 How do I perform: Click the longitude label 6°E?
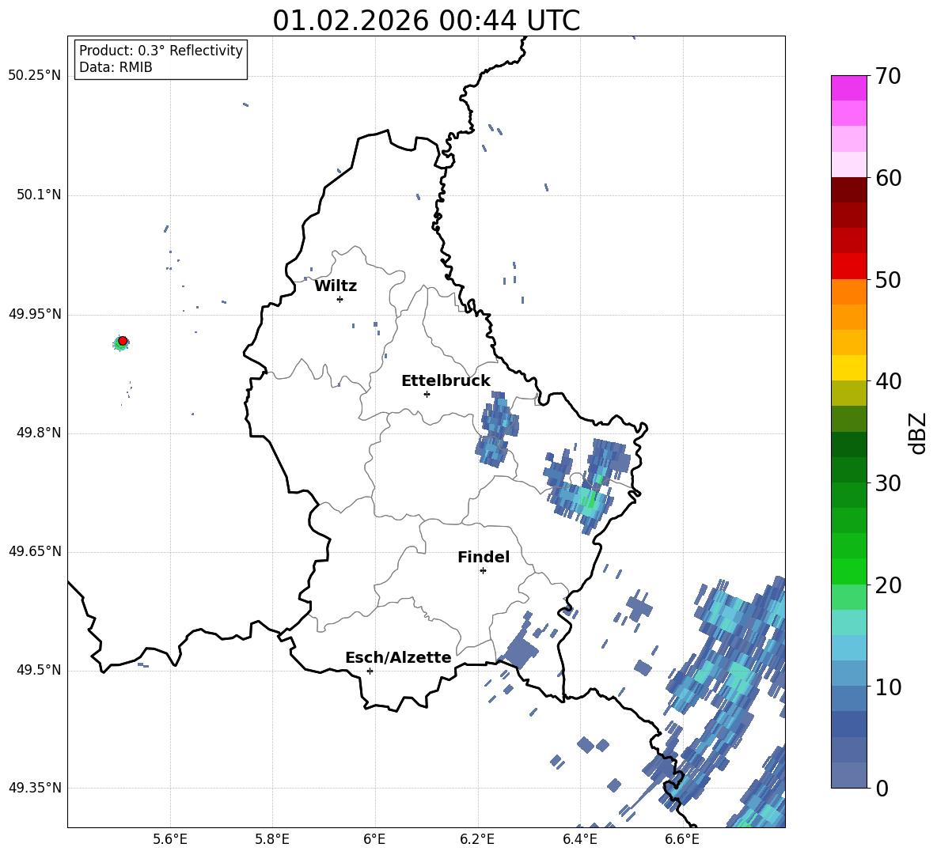(x=374, y=839)
